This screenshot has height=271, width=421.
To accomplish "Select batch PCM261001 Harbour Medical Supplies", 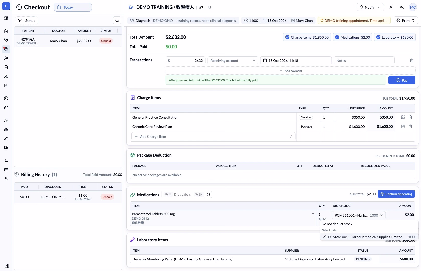I will click(369, 237).
